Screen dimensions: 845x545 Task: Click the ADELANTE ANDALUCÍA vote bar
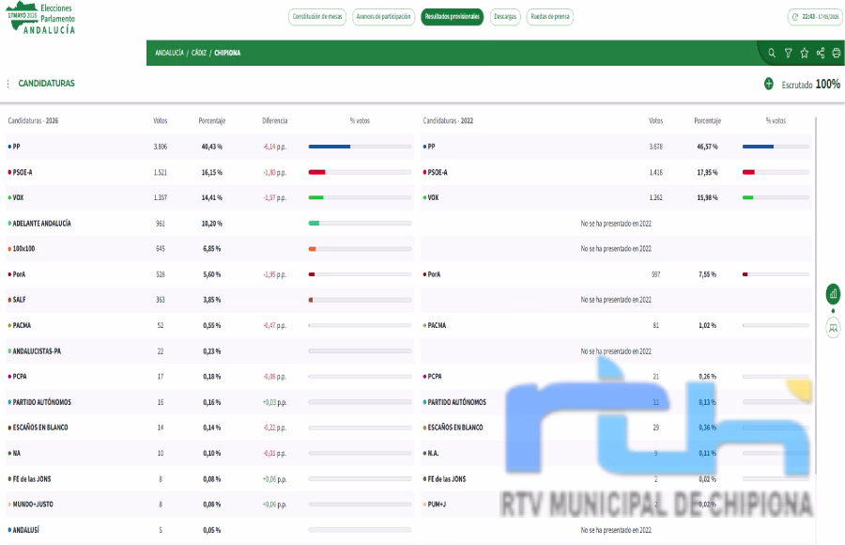(360, 224)
